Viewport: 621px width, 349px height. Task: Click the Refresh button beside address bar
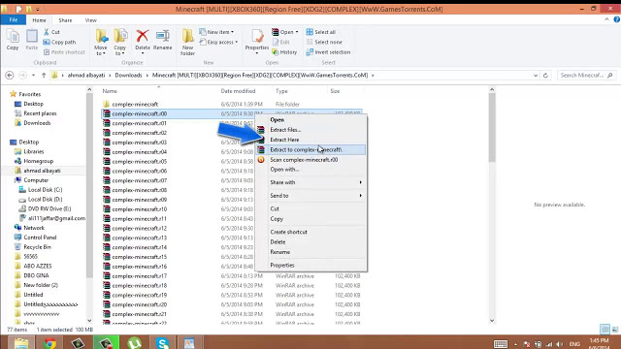(545, 76)
